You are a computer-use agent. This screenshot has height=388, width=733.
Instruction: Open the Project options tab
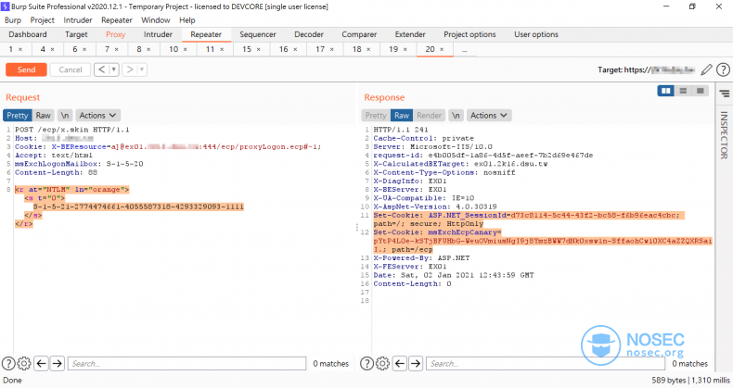coord(469,34)
